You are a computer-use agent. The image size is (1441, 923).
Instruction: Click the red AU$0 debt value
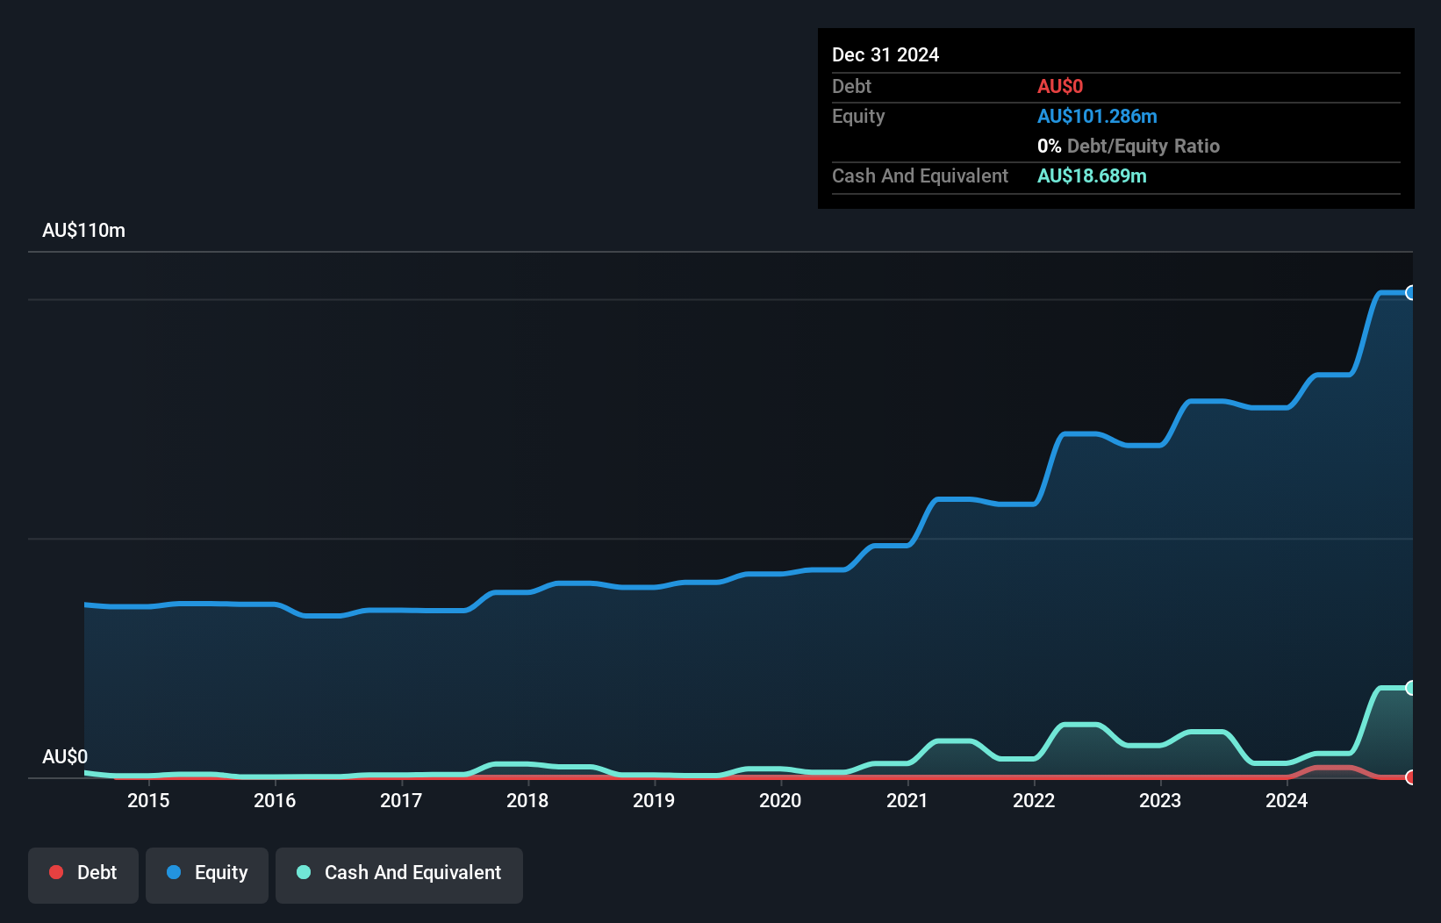pos(1060,87)
